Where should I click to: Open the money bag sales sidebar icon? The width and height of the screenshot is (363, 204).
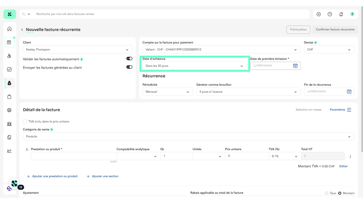click(x=9, y=83)
